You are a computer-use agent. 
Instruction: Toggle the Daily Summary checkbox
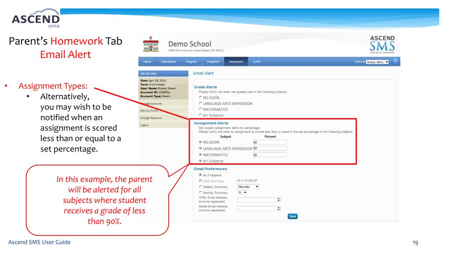point(200,181)
